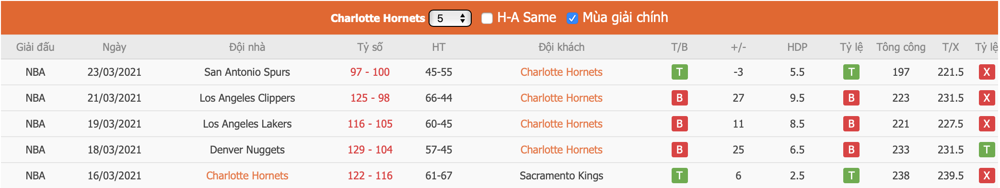Click the Tổng công column header

pyautogui.click(x=901, y=47)
